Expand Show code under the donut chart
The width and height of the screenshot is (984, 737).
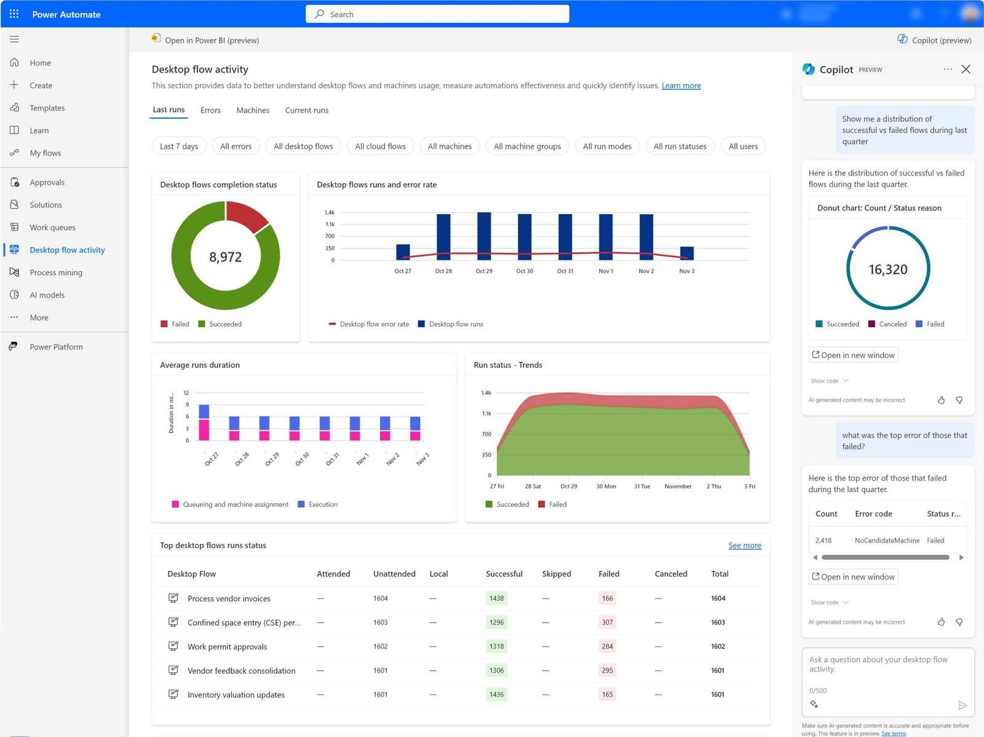pyautogui.click(x=829, y=380)
